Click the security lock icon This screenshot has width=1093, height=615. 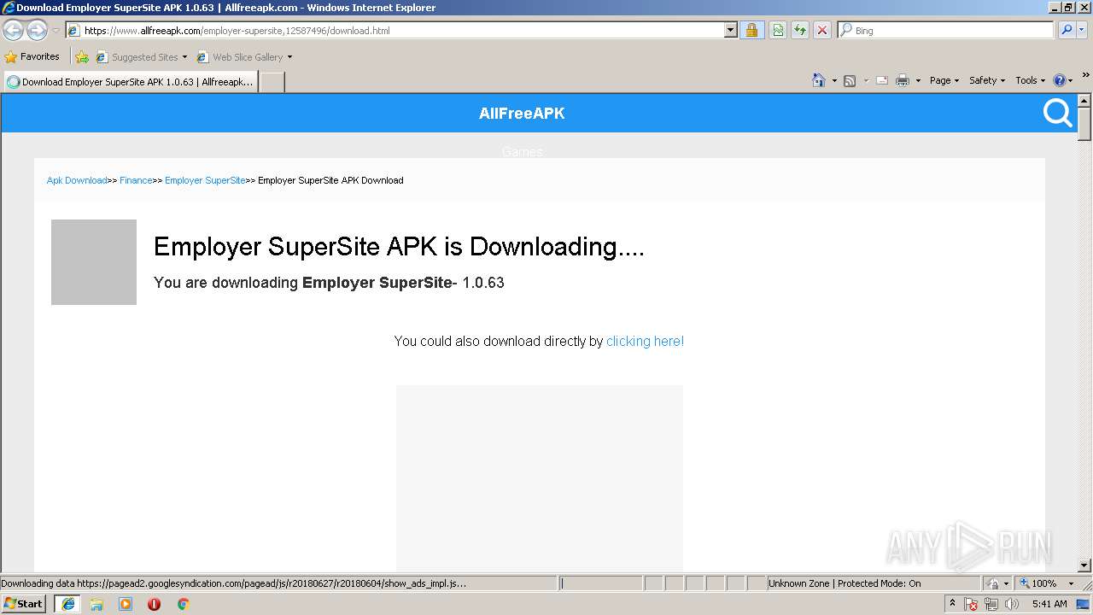[x=751, y=30]
